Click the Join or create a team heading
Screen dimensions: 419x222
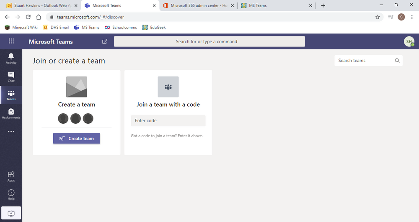(69, 61)
